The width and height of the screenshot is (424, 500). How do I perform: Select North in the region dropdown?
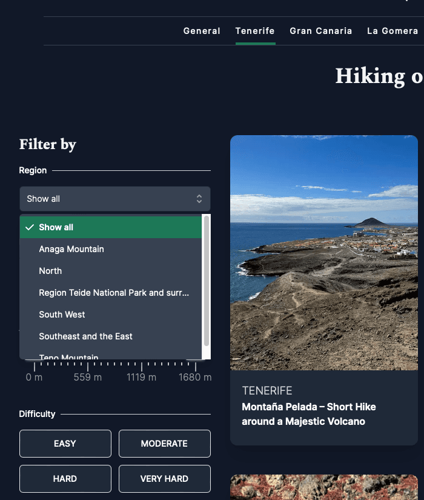pyautogui.click(x=50, y=271)
